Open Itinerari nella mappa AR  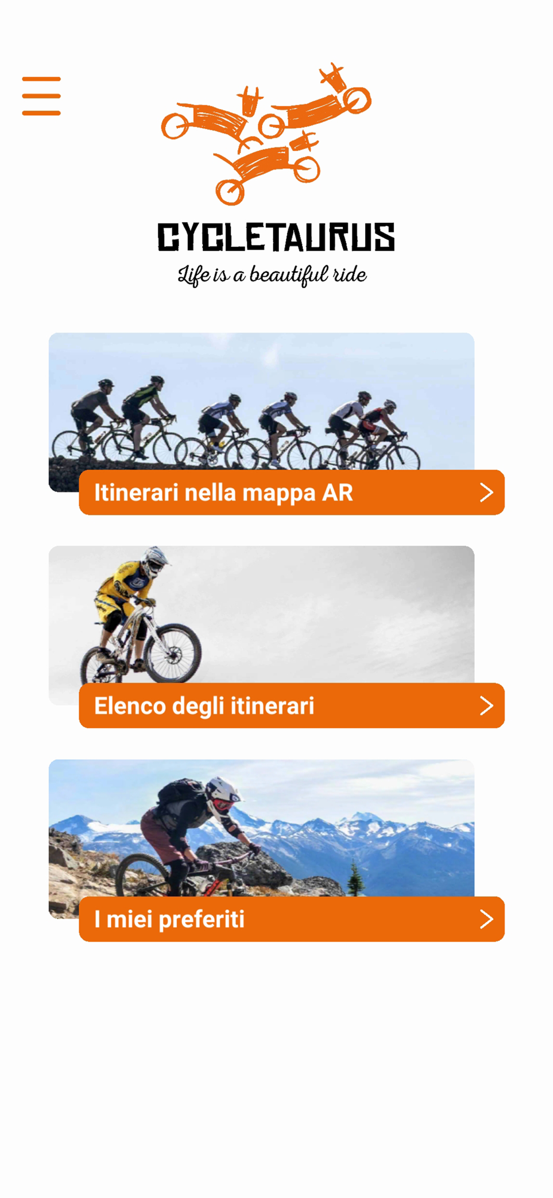(x=292, y=492)
